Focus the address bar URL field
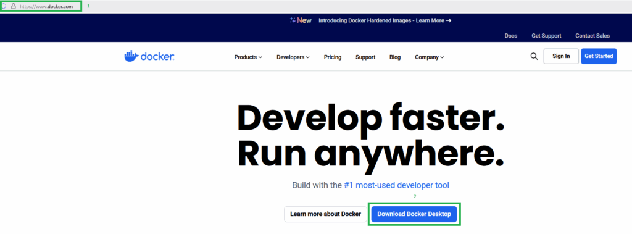This screenshot has height=234, width=632. 46,6
